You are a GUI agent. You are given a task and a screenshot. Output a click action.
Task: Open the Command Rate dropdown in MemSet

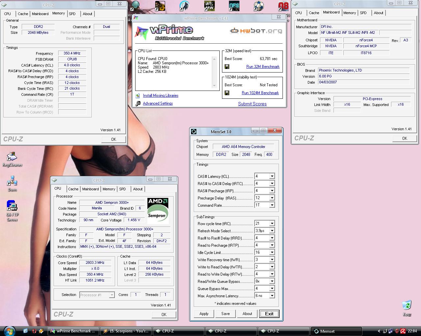point(272,205)
